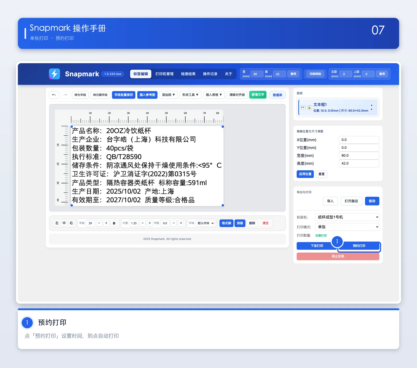Click the 插入参考图 button
This screenshot has width=417, height=368.
147,95
